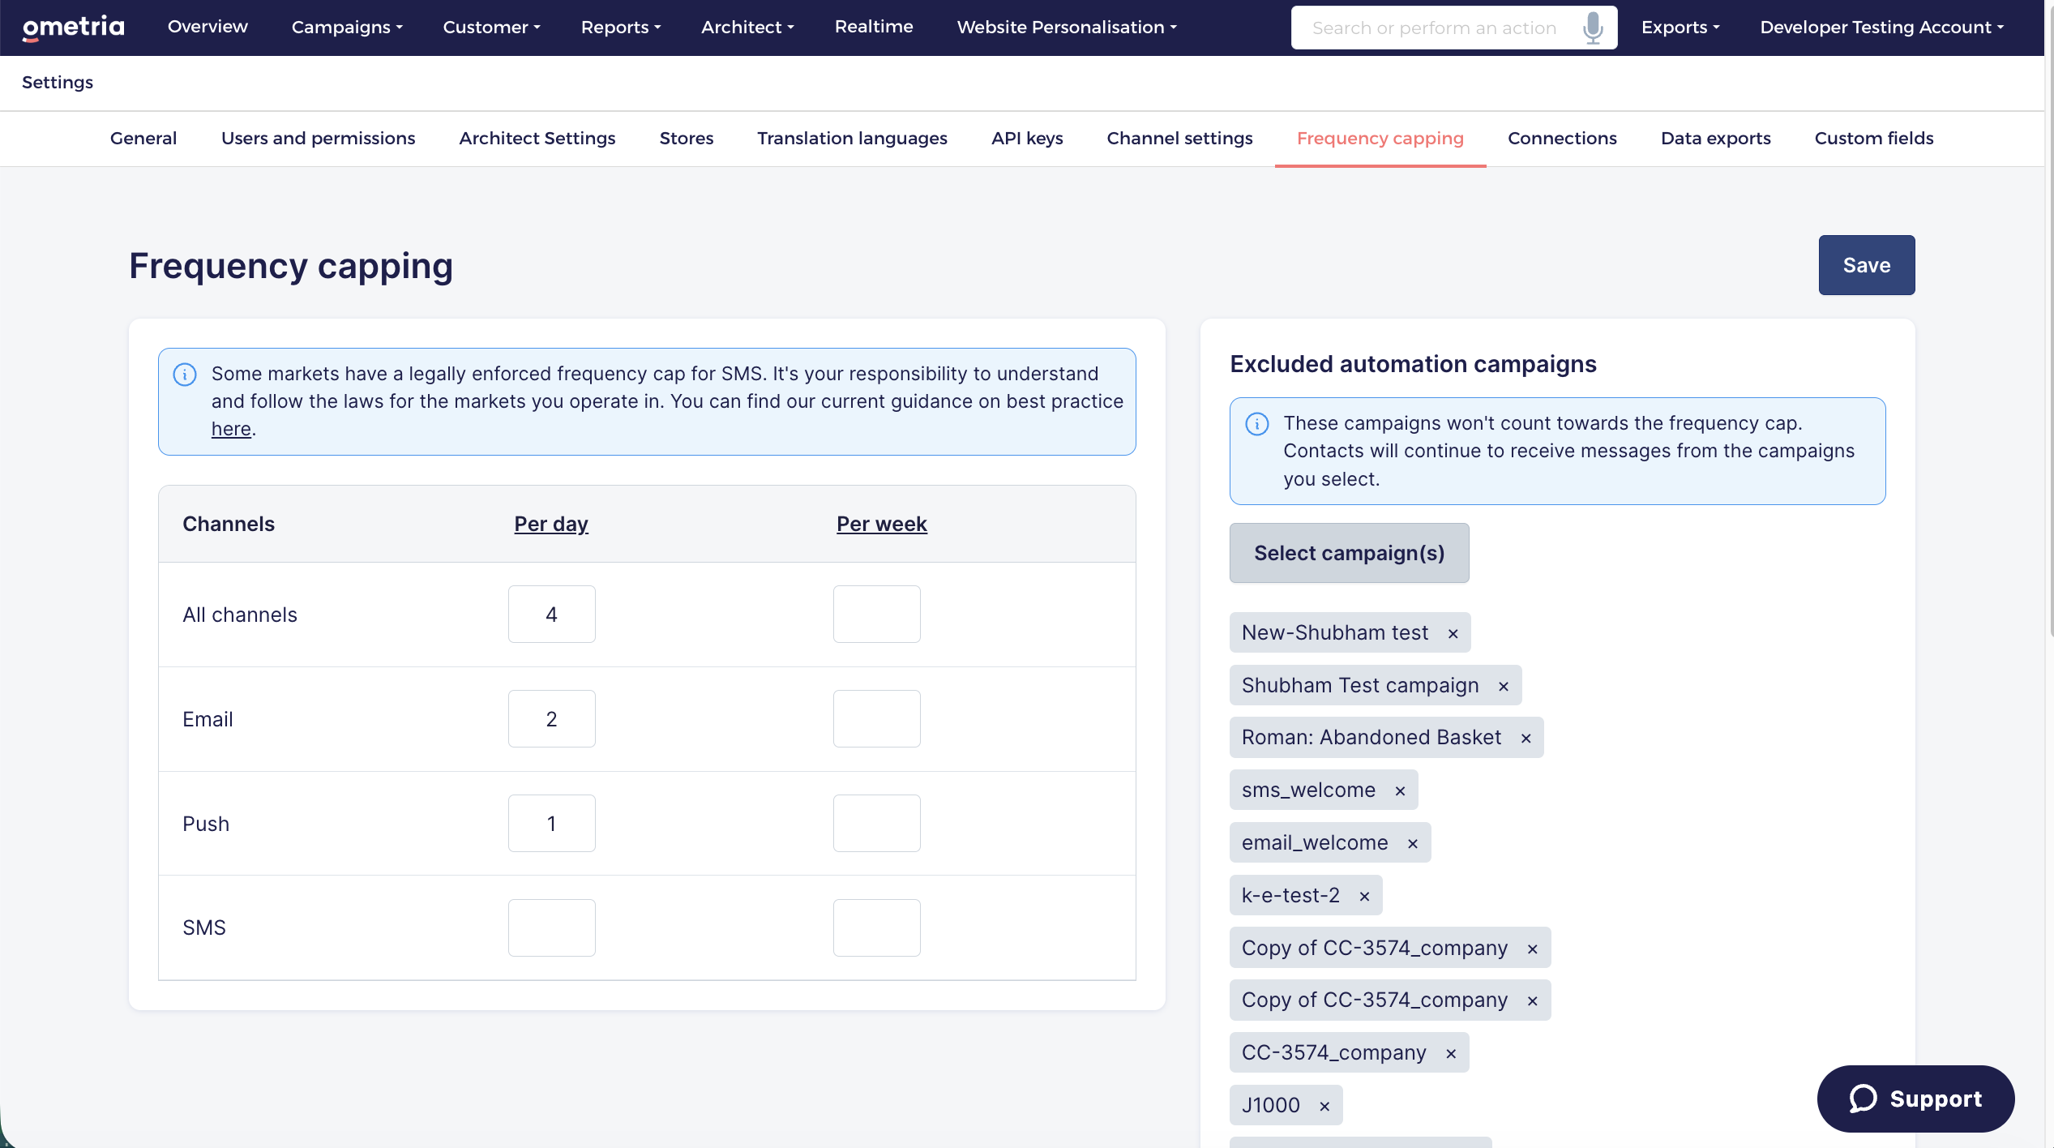This screenshot has width=2054, height=1148.
Task: Focus the search or perform an action field
Action: pos(1435,28)
